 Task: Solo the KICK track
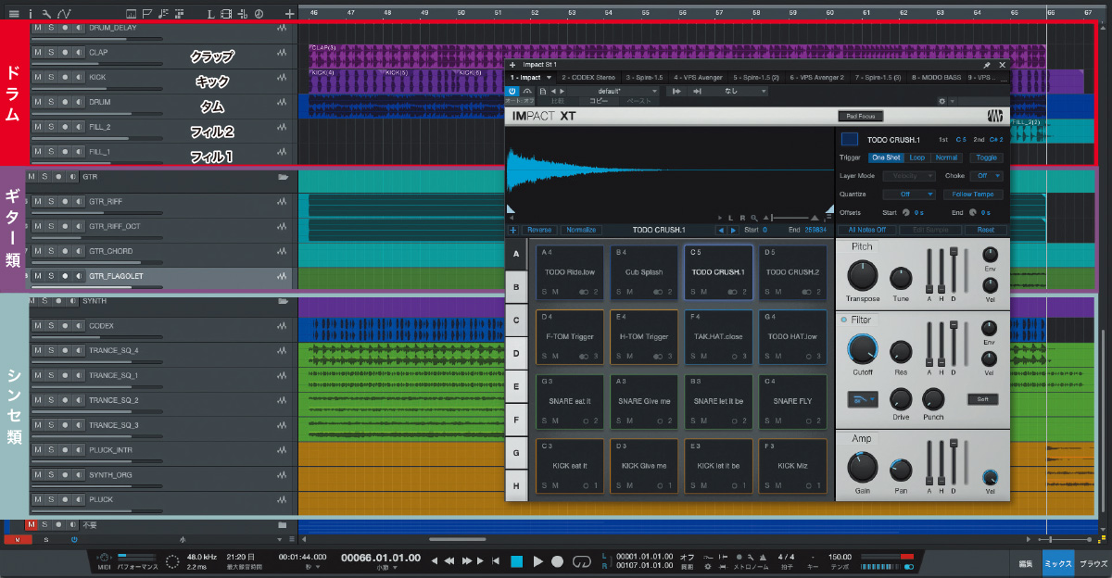[51, 78]
